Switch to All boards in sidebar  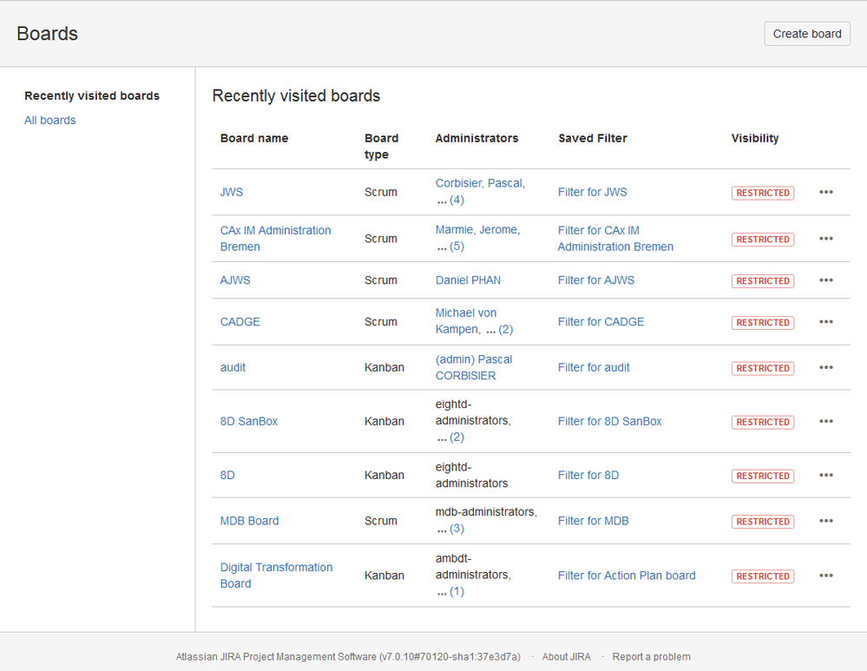49,121
